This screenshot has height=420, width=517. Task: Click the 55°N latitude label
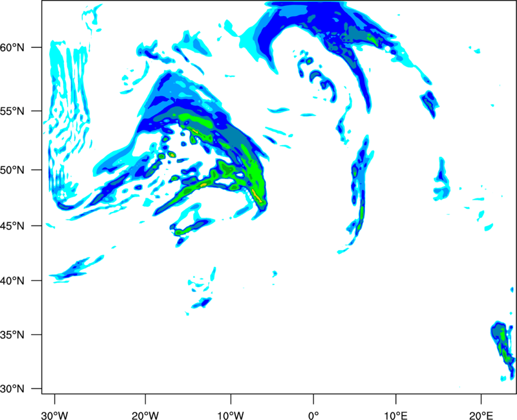coord(12,111)
